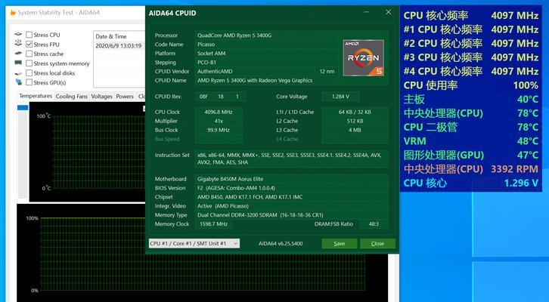Click the 3392 RPM CPU fan row
Screen dimensions: 549x302
(x=471, y=169)
